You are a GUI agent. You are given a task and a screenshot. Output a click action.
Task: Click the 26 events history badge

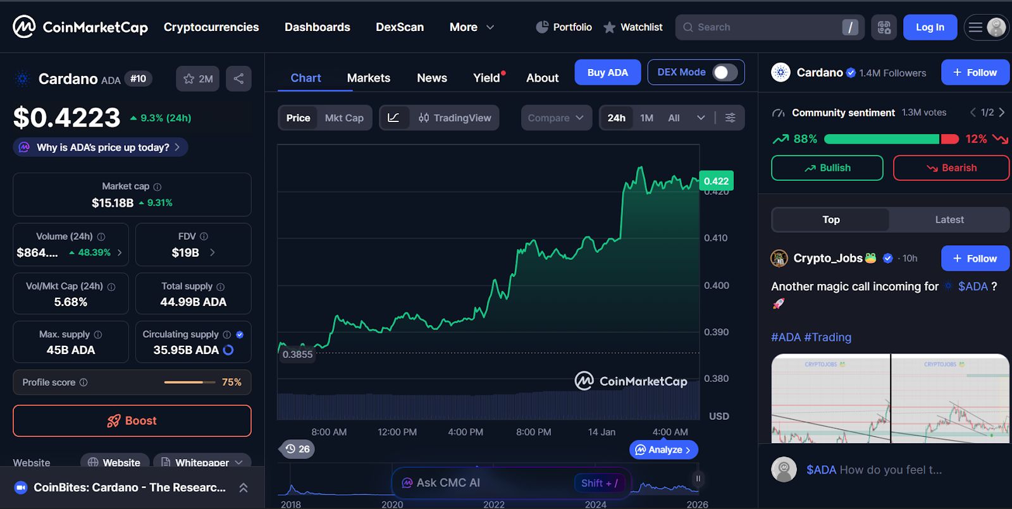[297, 449]
